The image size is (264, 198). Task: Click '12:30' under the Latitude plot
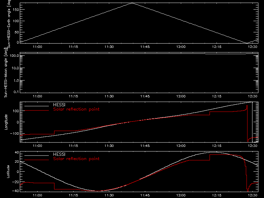click(252, 195)
